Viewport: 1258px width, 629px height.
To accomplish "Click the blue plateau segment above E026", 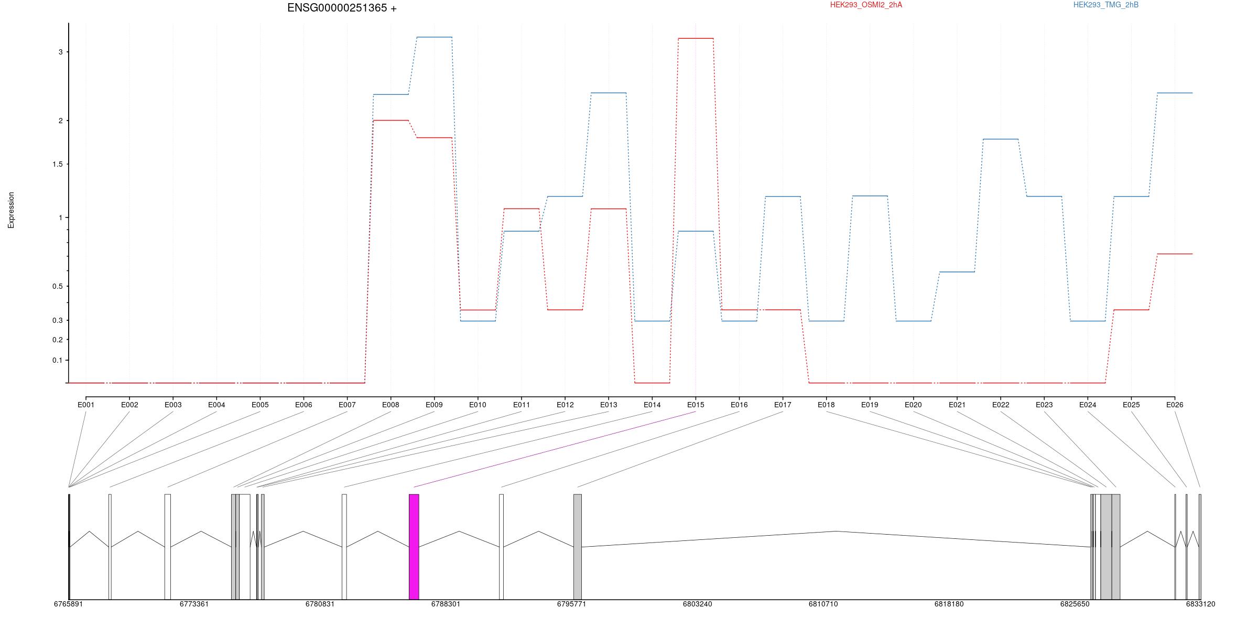I will tap(1175, 93).
